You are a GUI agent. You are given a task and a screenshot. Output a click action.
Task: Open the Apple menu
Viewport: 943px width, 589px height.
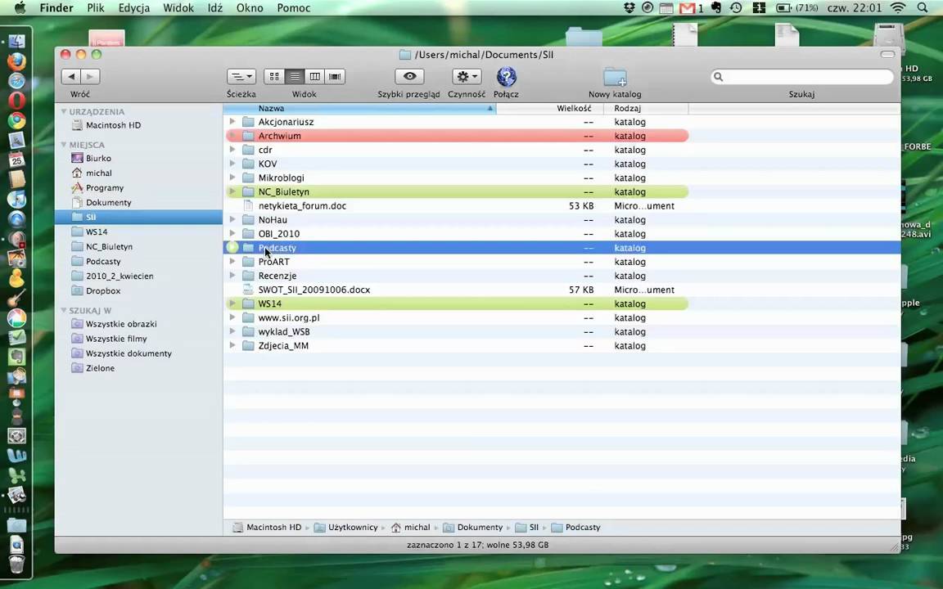point(20,8)
